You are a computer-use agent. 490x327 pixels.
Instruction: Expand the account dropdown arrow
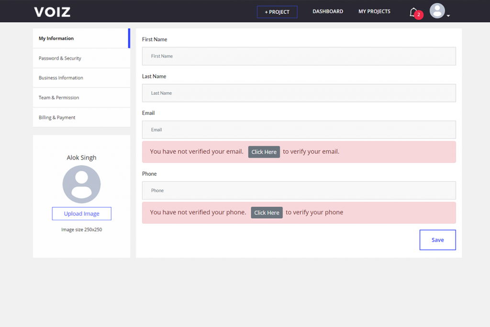tap(448, 16)
